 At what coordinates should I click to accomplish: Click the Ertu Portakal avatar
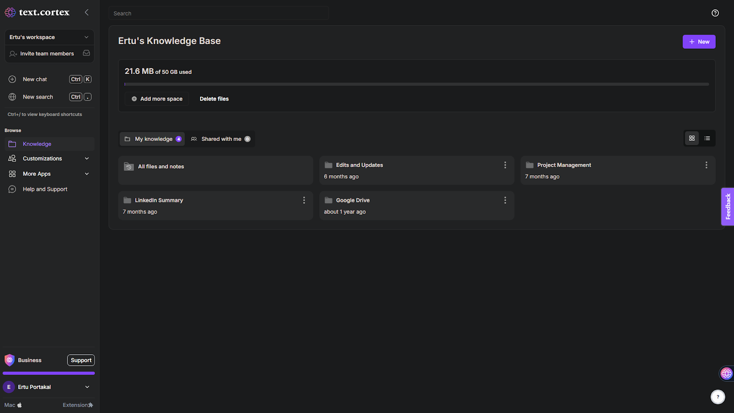9,387
